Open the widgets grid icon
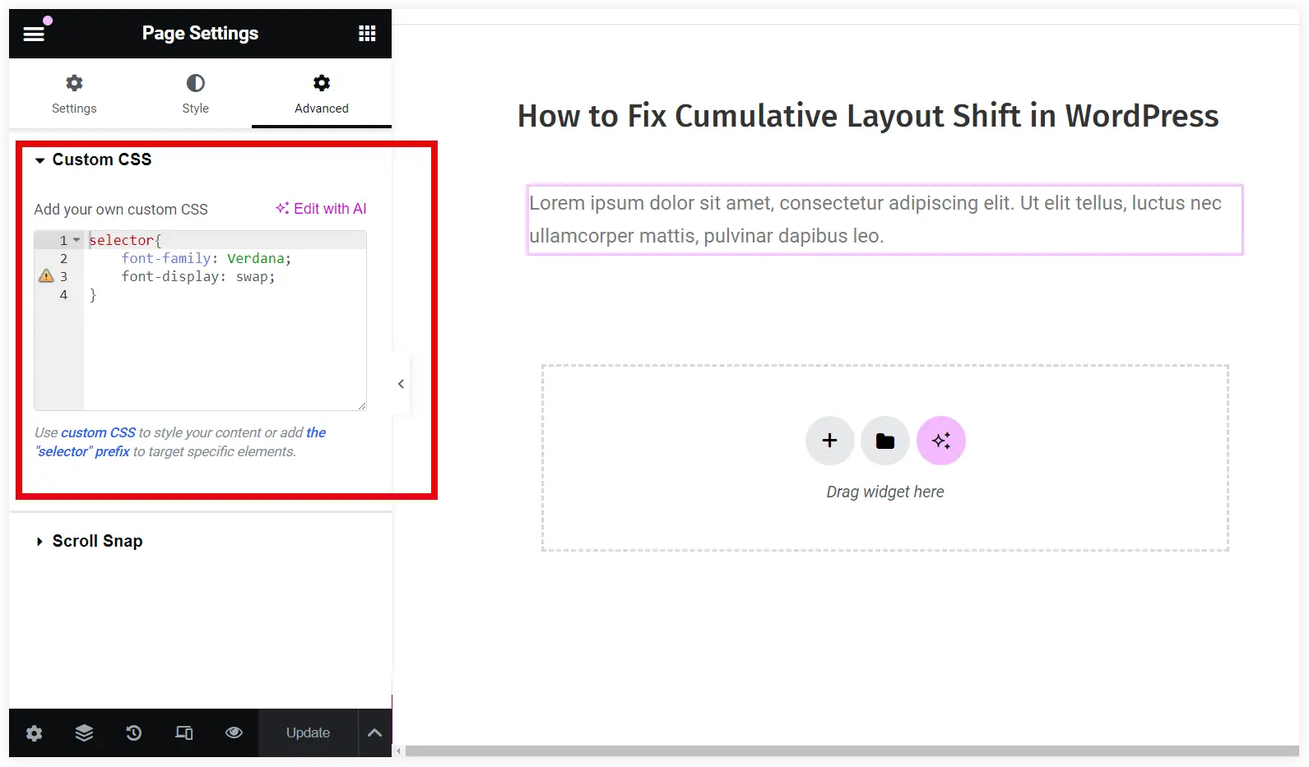The width and height of the screenshot is (1309, 767). [367, 34]
